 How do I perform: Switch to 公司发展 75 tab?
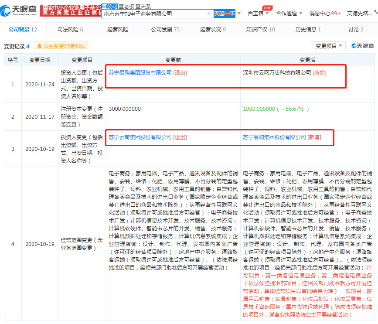165,29
